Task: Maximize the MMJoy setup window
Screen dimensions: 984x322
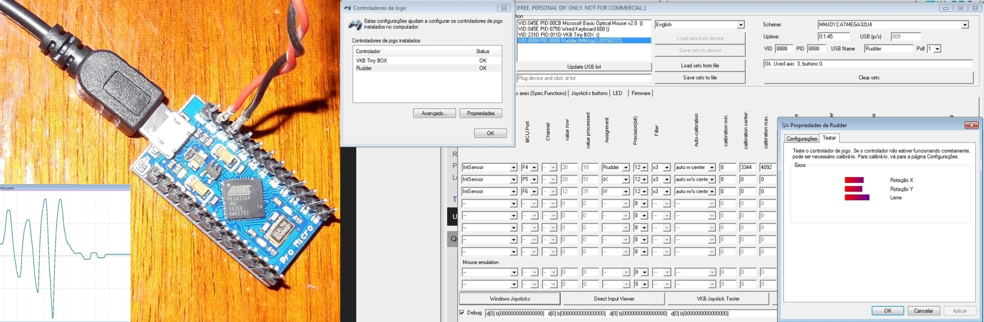Action: point(960,8)
